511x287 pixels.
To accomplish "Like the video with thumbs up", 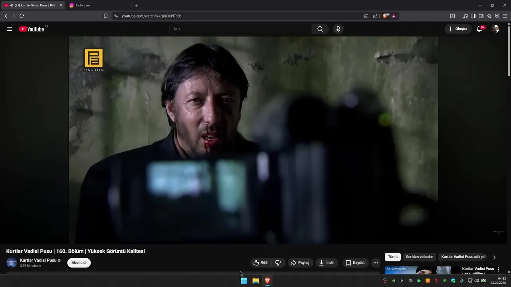I will tap(261, 263).
